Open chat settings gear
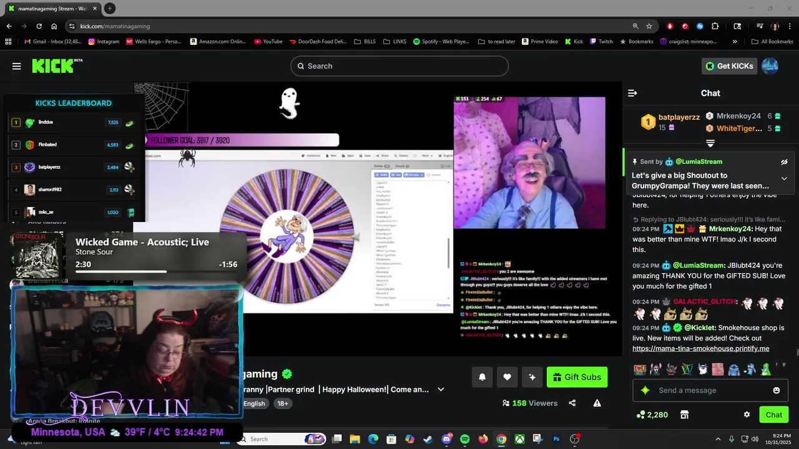Image resolution: width=799 pixels, height=449 pixels. click(747, 415)
